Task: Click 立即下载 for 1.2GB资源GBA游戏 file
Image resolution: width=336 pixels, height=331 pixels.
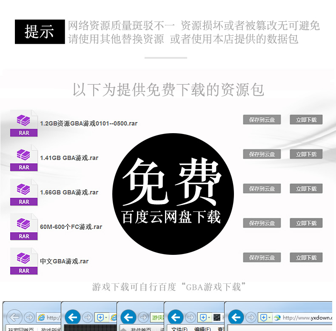Action: click(306, 120)
